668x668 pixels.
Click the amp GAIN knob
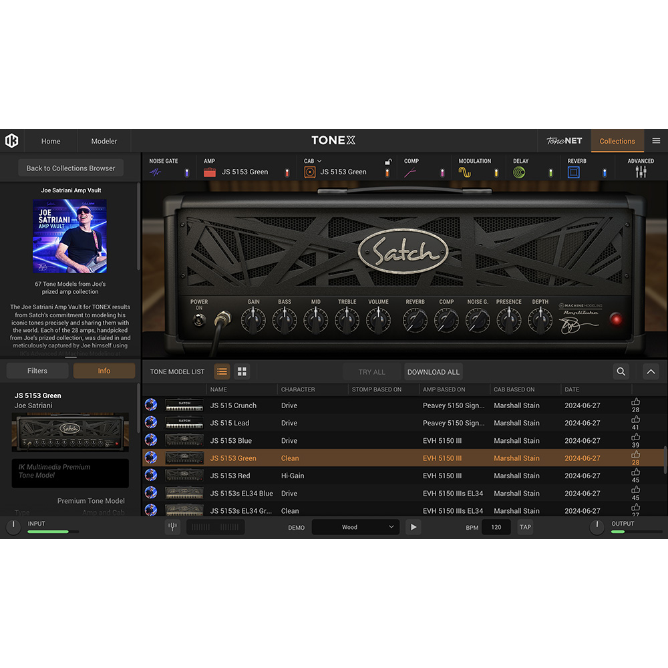[253, 321]
